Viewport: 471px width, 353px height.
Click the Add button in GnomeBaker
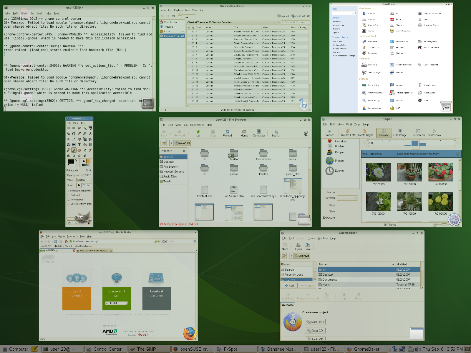(x=289, y=286)
